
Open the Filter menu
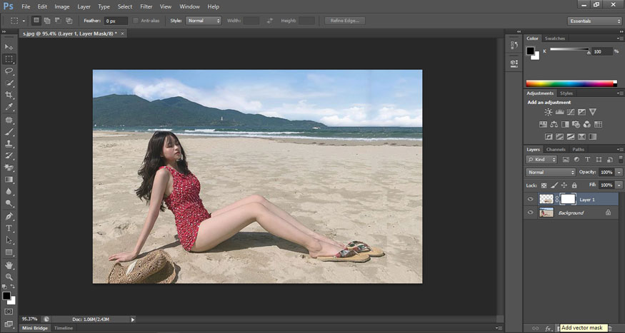point(146,6)
